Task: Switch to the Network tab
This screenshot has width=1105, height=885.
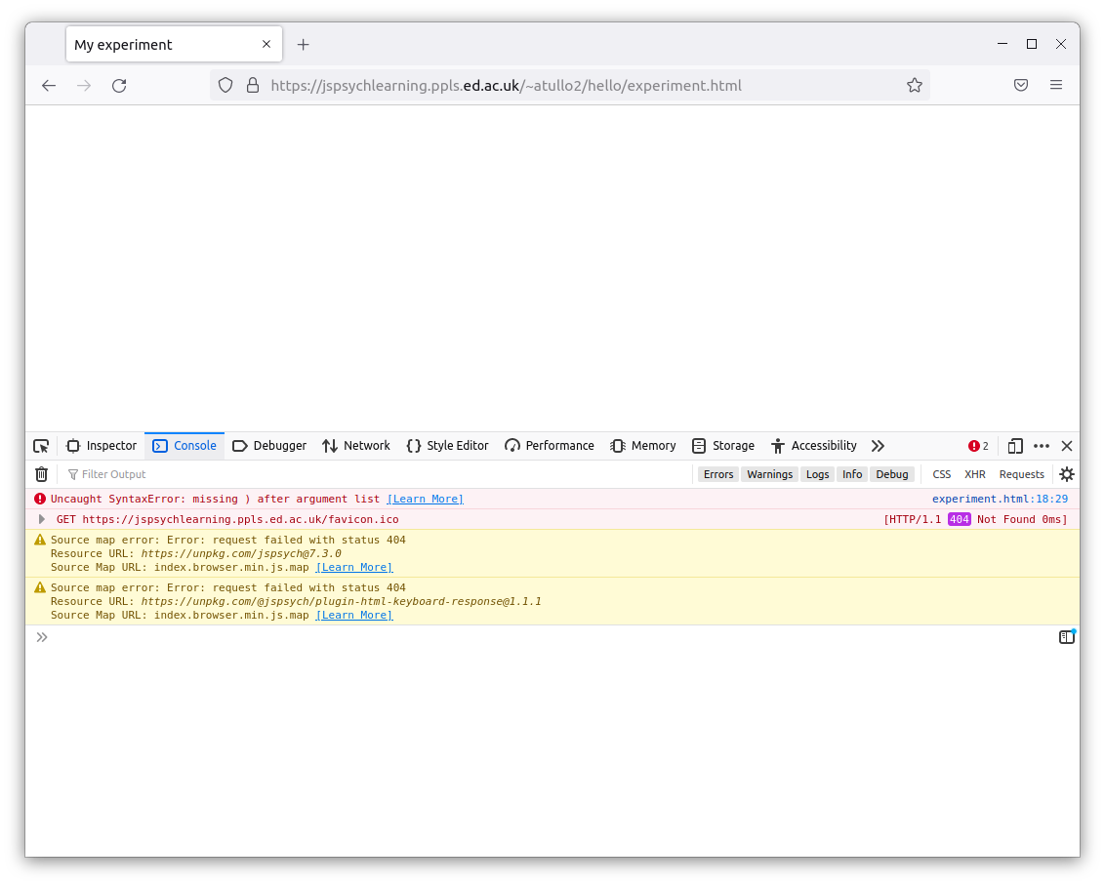Action: [x=356, y=446]
